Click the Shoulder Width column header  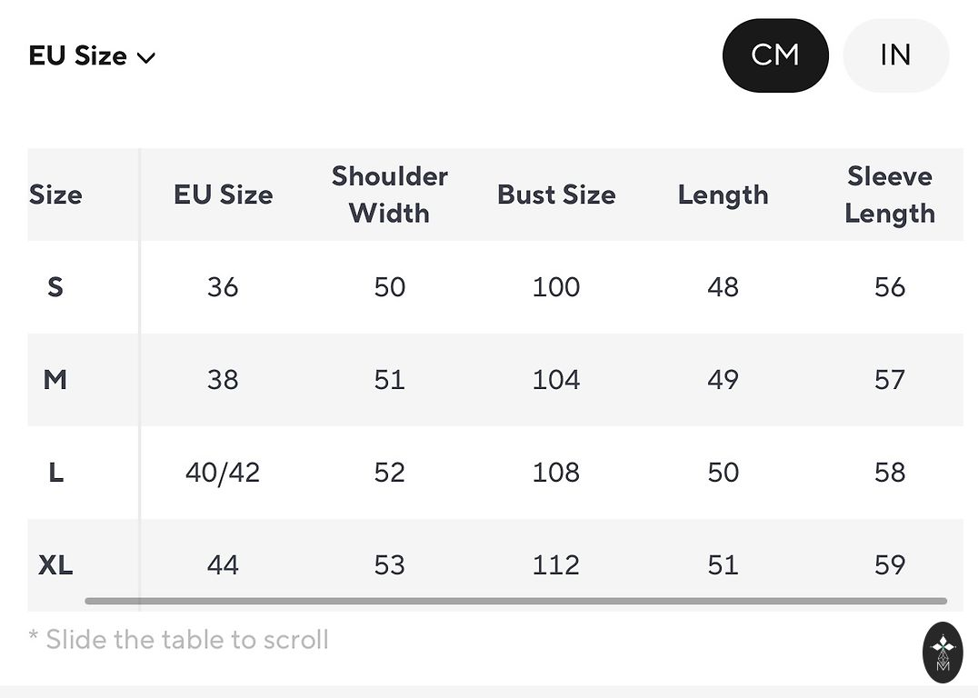pos(389,194)
